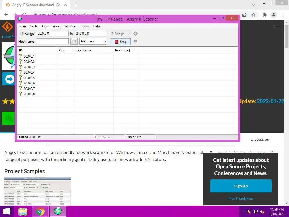Switch to Chrome in taskbar

[40, 211]
